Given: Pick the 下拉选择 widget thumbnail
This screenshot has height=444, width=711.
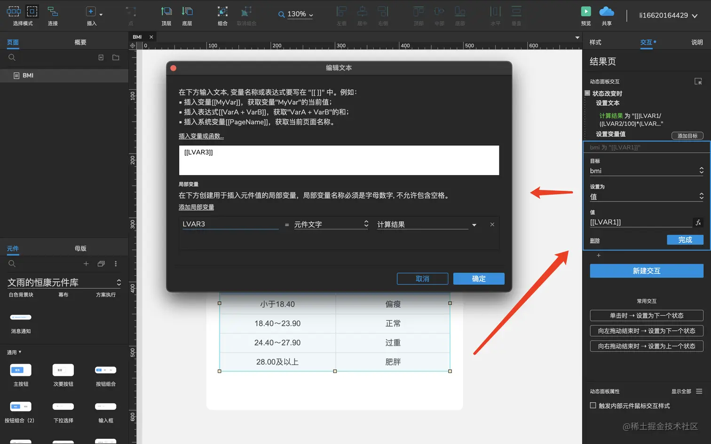Looking at the screenshot, I should 63,407.
